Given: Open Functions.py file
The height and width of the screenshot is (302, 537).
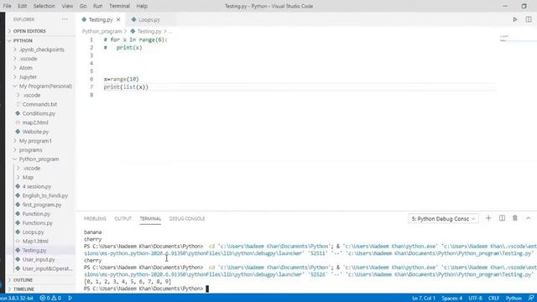Looking at the screenshot, I should 37,223.
